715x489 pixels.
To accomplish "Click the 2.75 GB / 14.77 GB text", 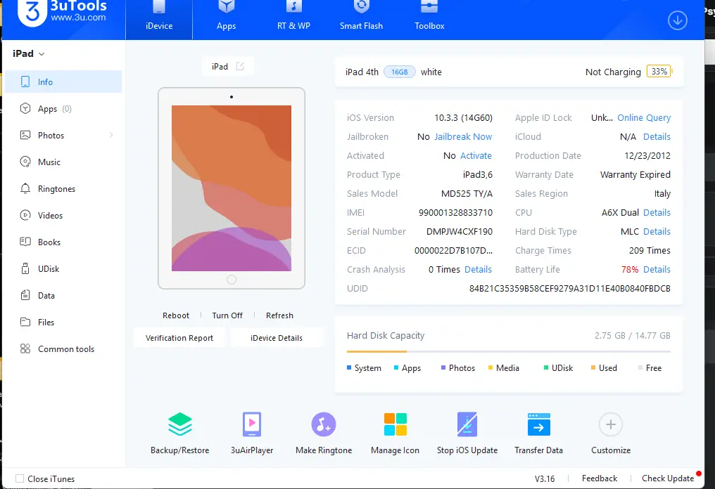I will coord(632,336).
